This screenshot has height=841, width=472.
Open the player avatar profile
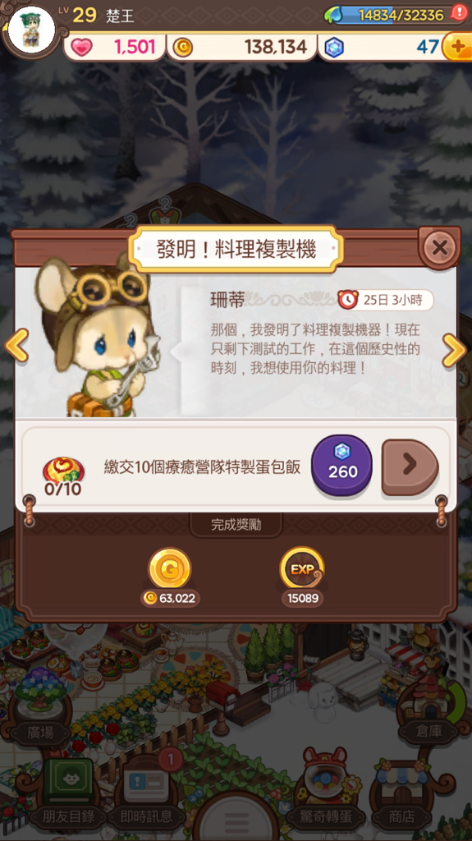pos(32,30)
